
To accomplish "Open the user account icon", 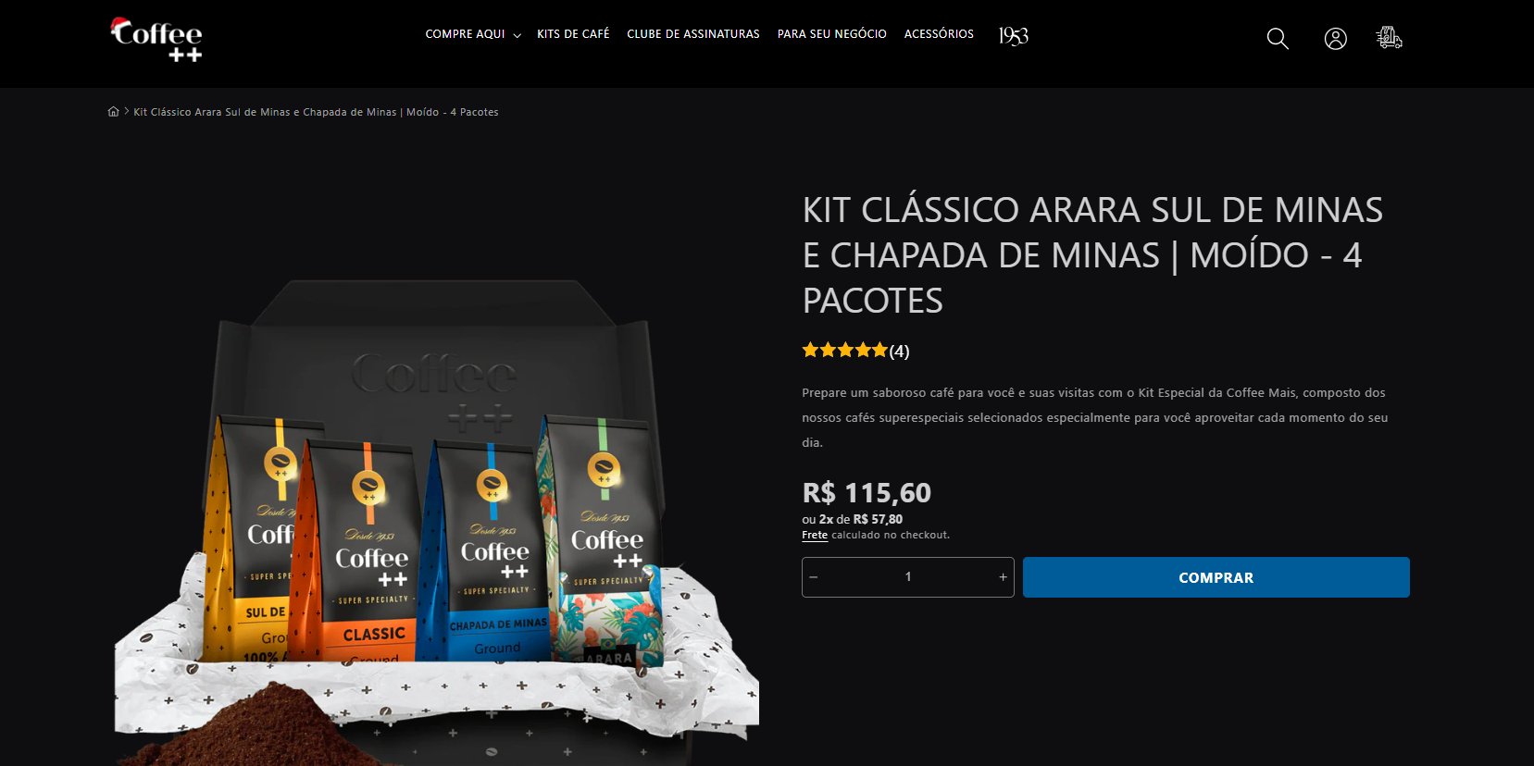I will 1335,39.
